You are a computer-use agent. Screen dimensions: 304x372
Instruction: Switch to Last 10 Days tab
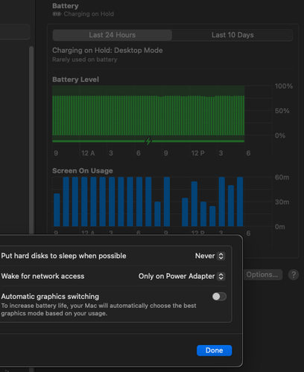pos(232,35)
